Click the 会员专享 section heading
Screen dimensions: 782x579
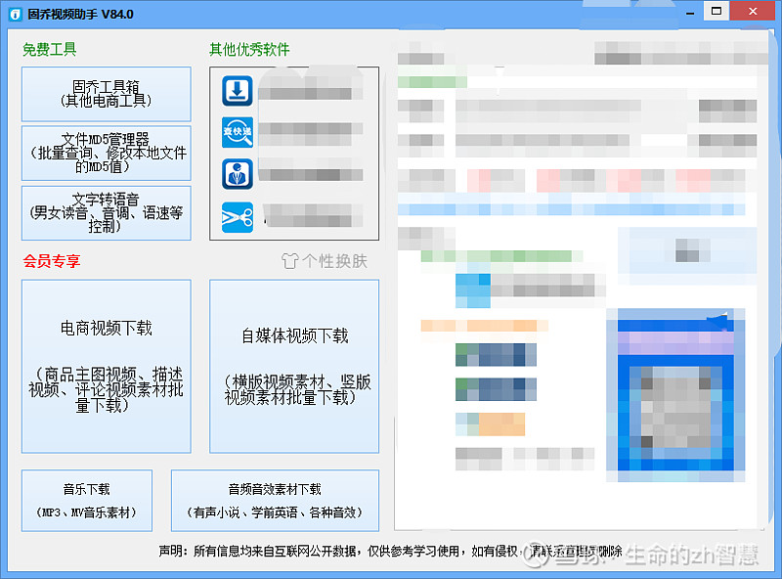click(52, 261)
